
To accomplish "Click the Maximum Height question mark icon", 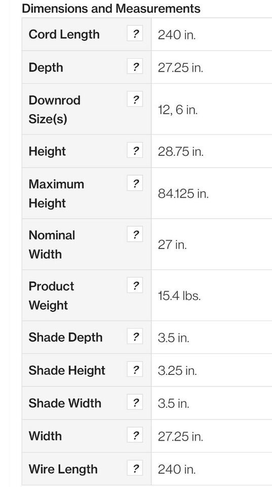I will coord(135,183).
